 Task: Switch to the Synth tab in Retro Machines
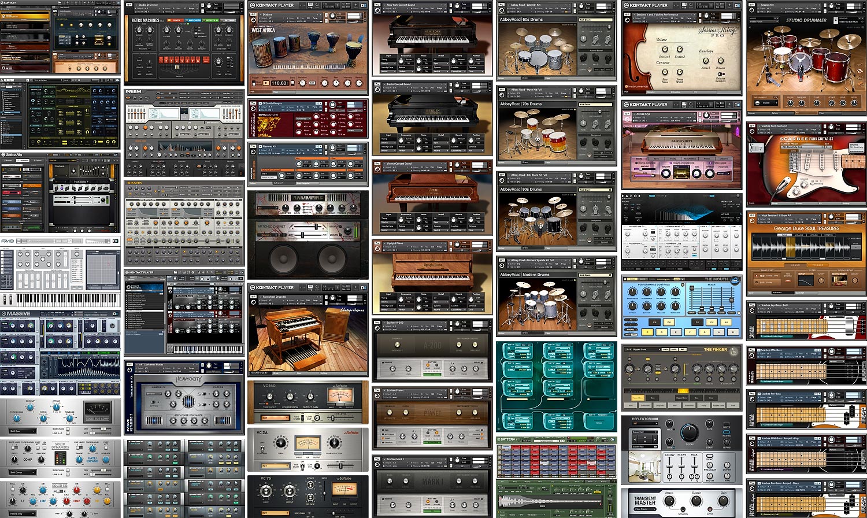pos(176,20)
